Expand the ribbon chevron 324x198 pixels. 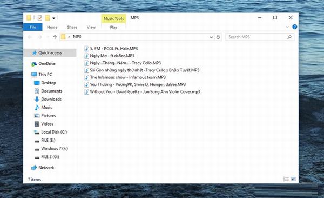tap(287, 27)
